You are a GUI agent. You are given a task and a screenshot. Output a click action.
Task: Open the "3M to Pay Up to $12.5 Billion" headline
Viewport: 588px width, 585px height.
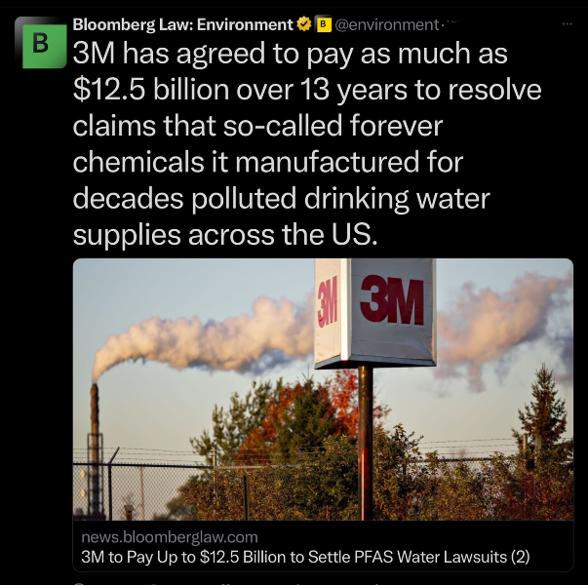coord(305,557)
